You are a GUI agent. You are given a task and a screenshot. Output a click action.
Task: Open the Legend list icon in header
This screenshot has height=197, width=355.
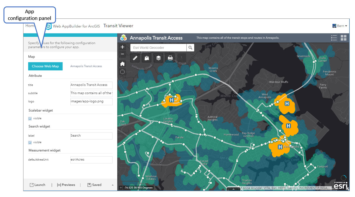334,38
